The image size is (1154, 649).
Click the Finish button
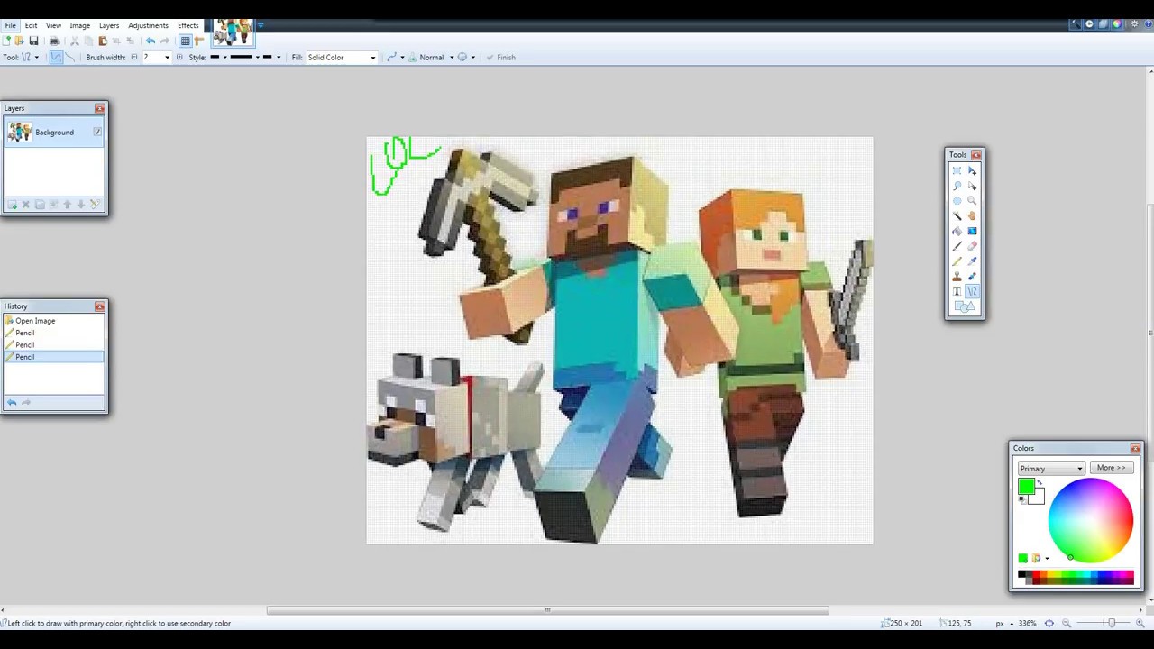click(x=500, y=58)
